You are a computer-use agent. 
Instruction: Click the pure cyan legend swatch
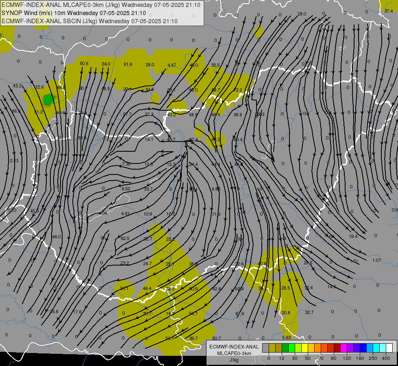[x=376, y=348]
